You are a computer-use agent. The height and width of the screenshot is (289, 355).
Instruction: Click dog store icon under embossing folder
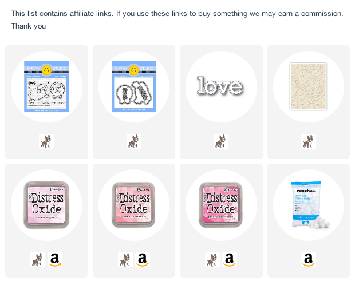(309, 141)
